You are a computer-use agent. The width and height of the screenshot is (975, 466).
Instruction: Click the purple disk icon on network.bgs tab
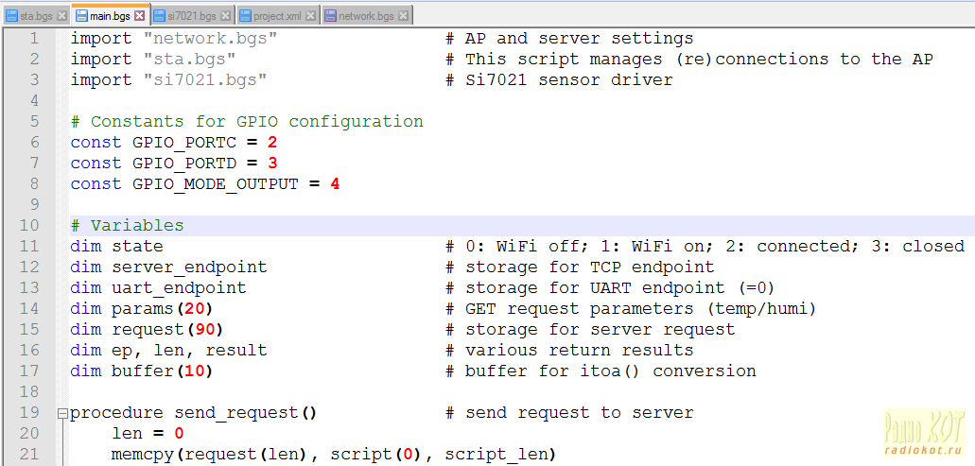click(330, 16)
